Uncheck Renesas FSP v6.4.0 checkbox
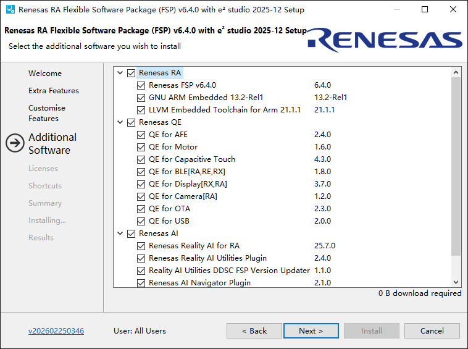468x349 pixels. 141,85
